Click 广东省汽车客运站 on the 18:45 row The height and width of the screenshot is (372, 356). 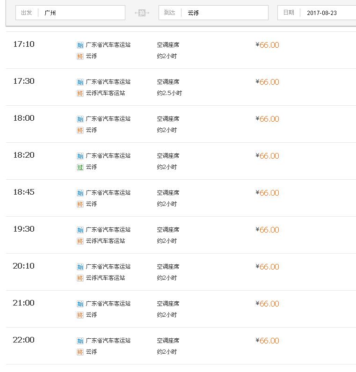point(108,193)
